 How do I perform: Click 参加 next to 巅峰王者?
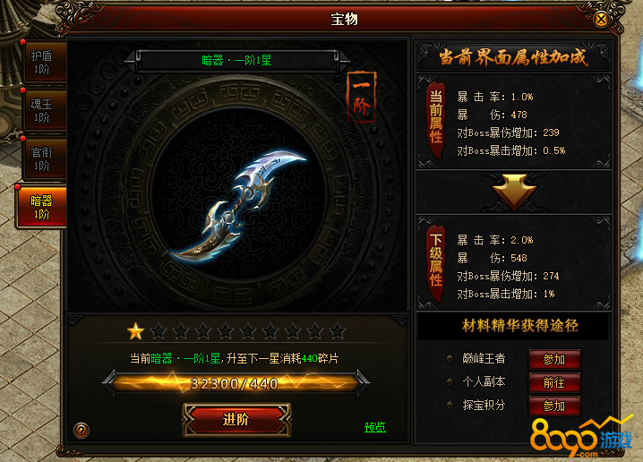(x=554, y=360)
